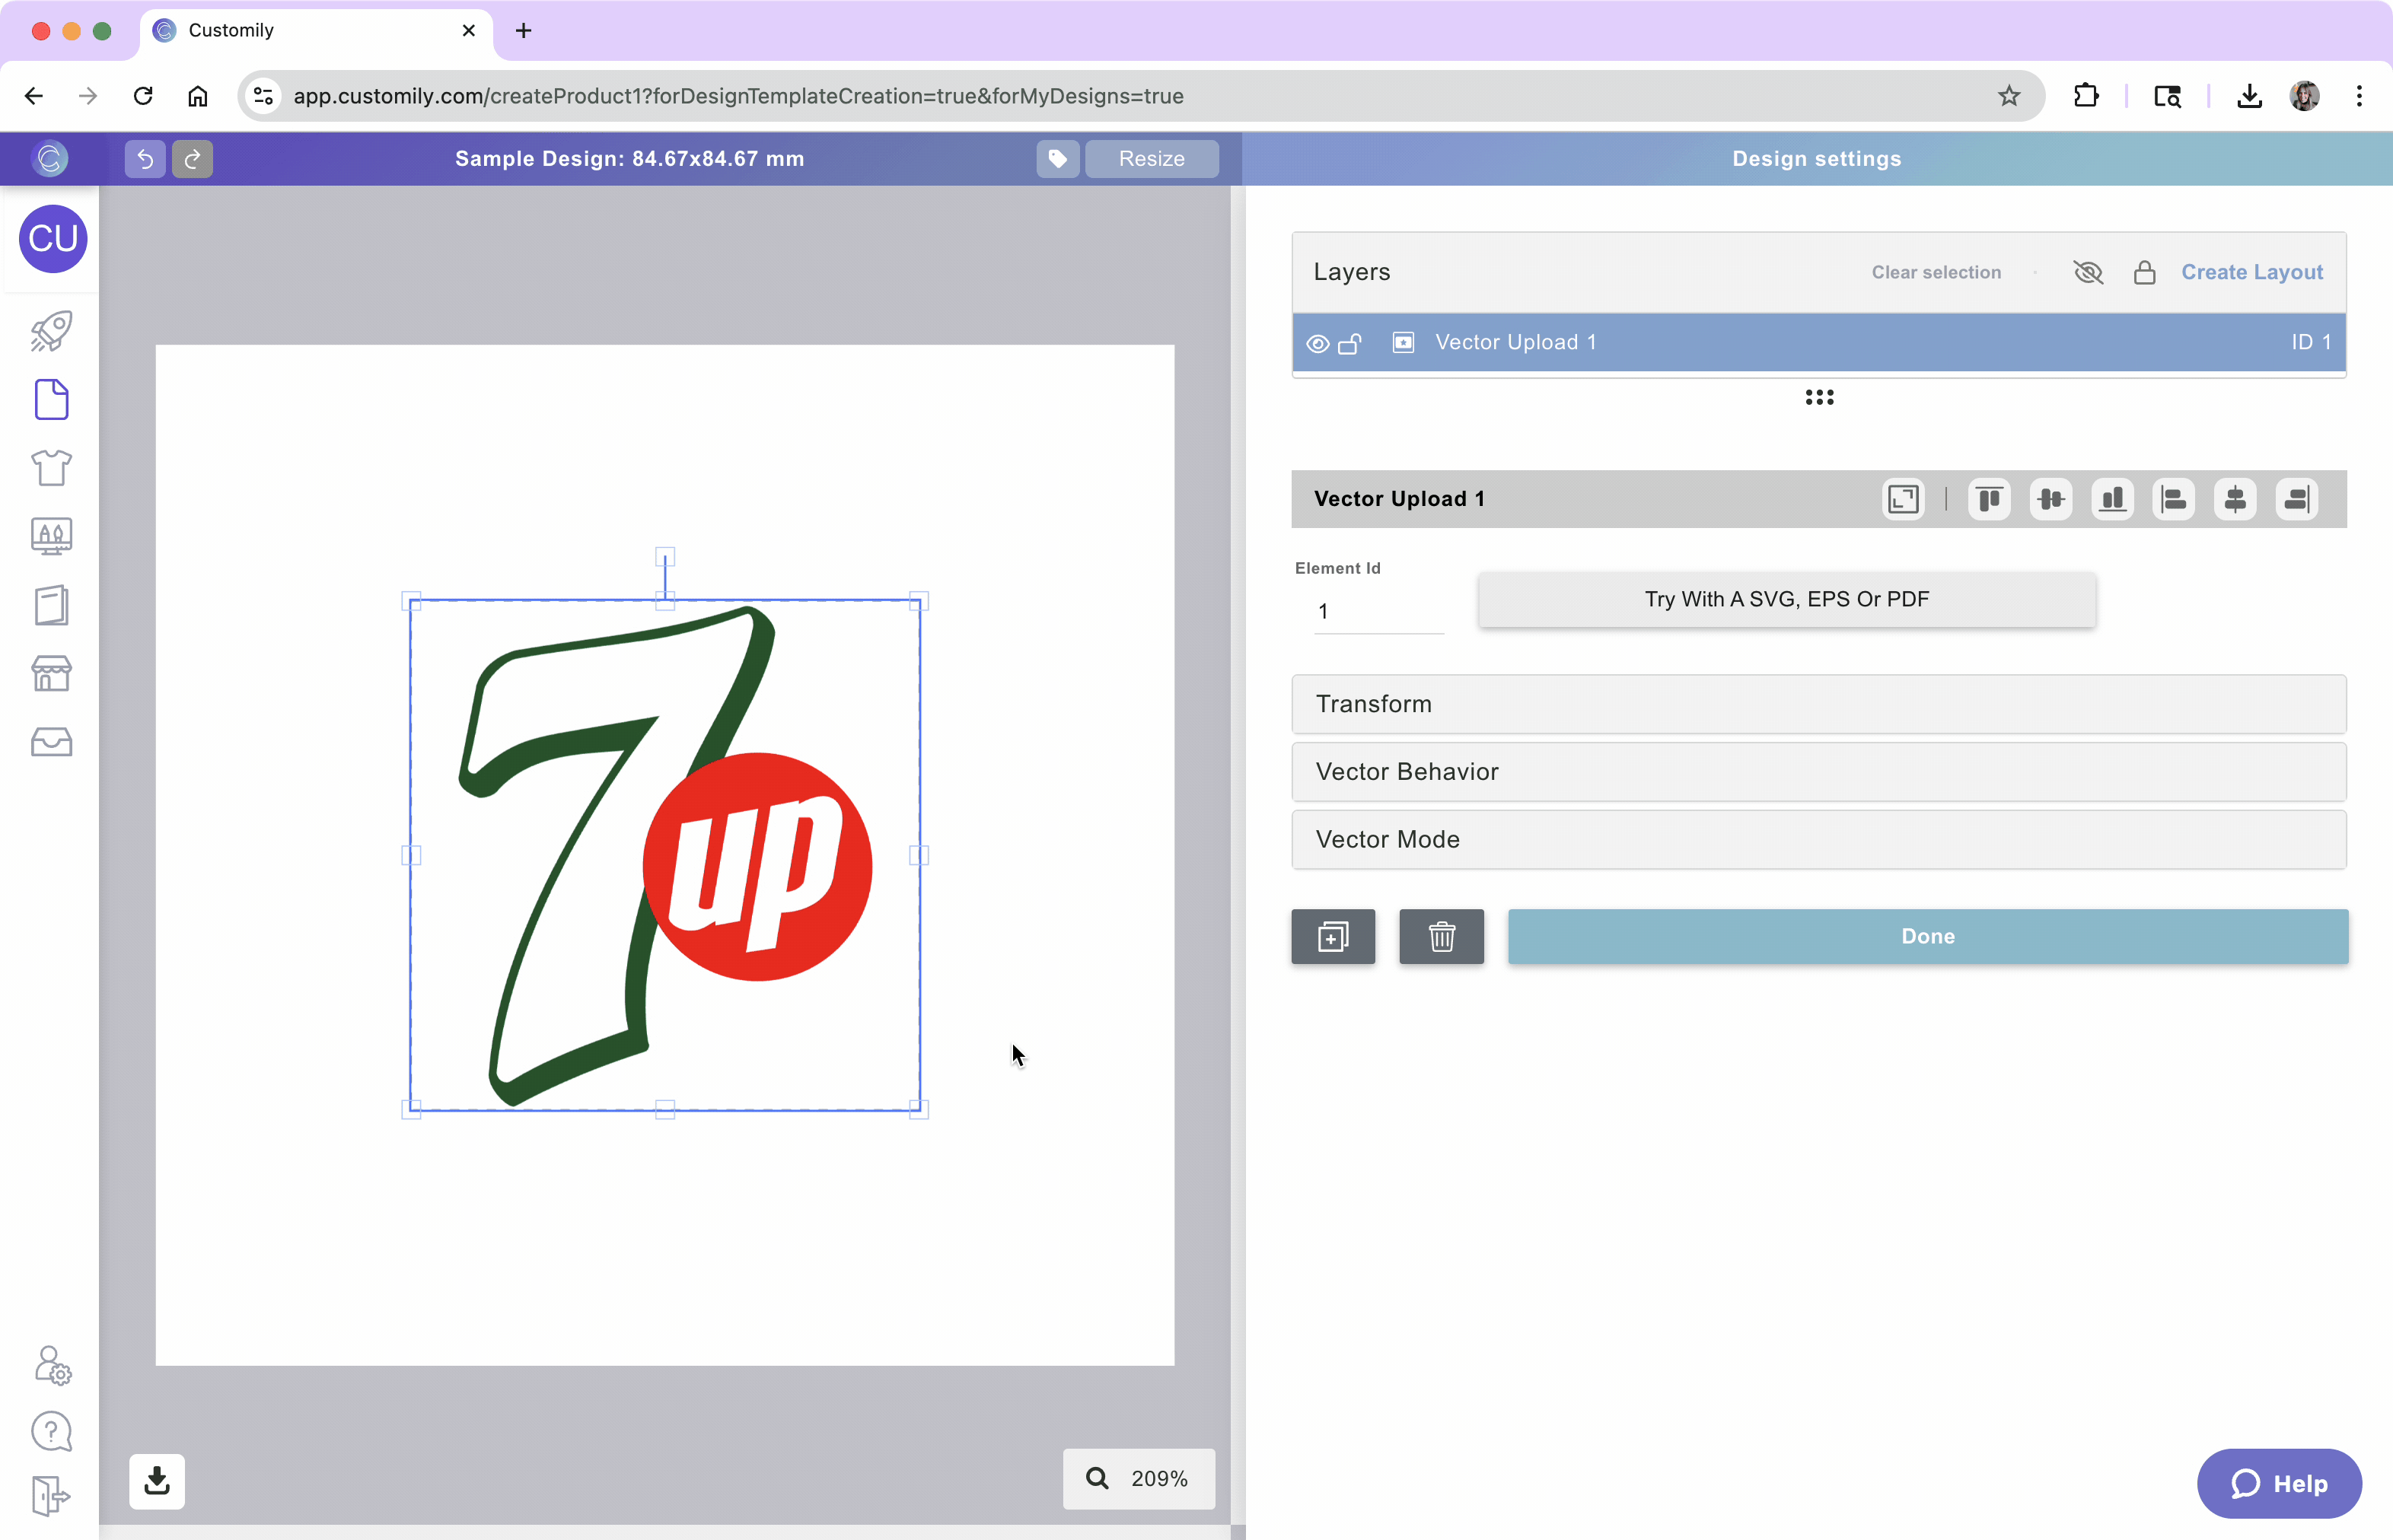Open the tag icon next to Resize
This screenshot has width=2393, height=1540.
[1057, 158]
